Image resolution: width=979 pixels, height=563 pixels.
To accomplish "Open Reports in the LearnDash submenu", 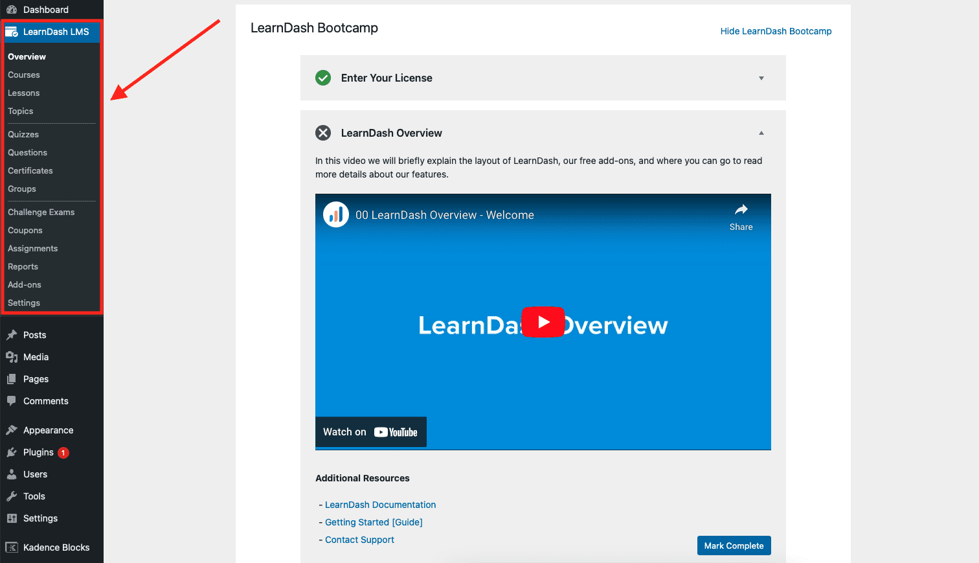I will (x=23, y=266).
